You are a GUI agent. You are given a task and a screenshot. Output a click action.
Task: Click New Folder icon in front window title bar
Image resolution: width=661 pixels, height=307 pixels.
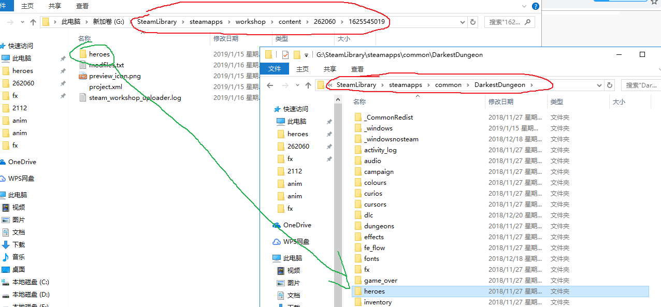coord(297,55)
